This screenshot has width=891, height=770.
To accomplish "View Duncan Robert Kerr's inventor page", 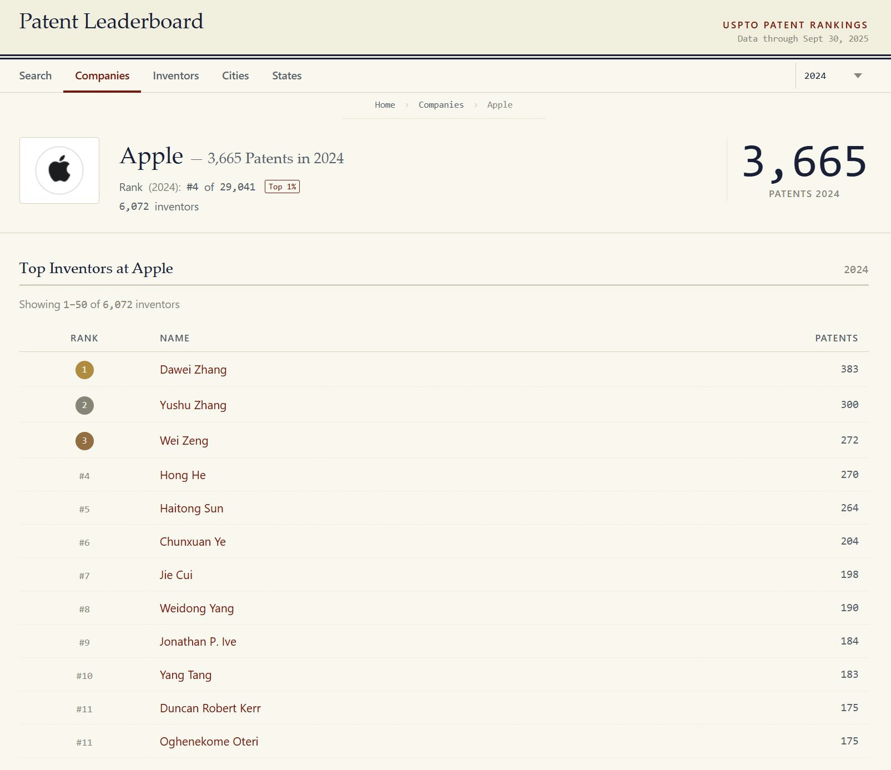I will pyautogui.click(x=210, y=708).
